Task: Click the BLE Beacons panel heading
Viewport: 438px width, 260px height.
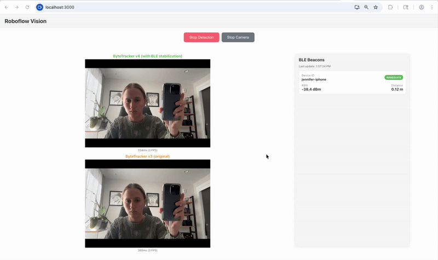Action: point(312,60)
